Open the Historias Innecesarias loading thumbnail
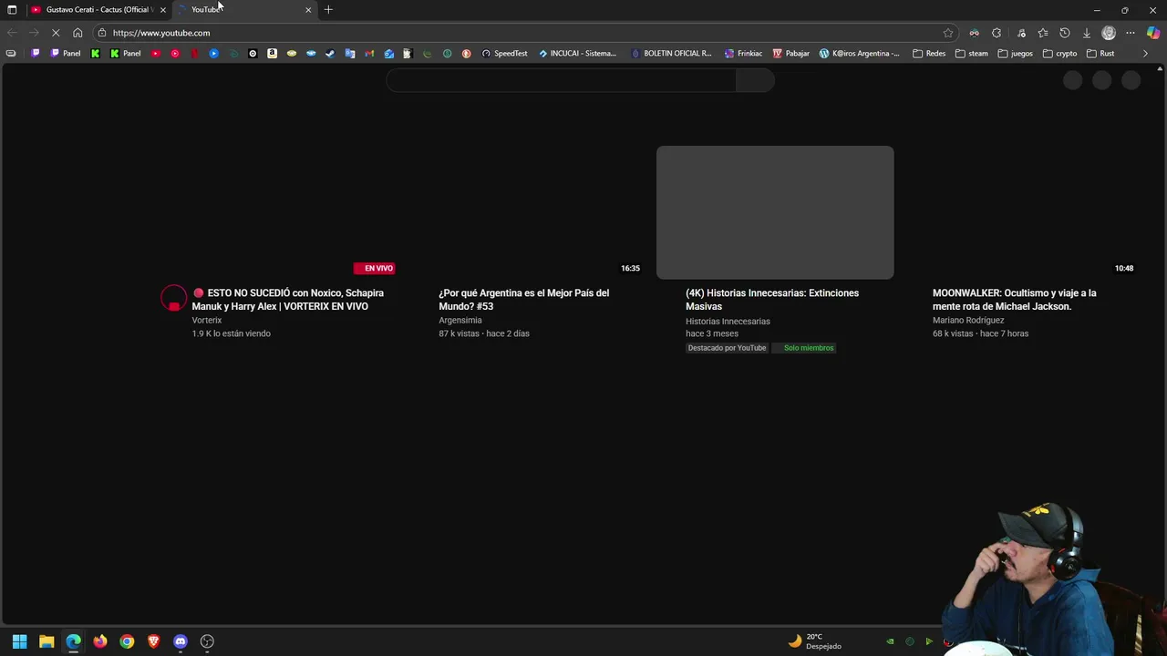The image size is (1167, 656). 775,212
